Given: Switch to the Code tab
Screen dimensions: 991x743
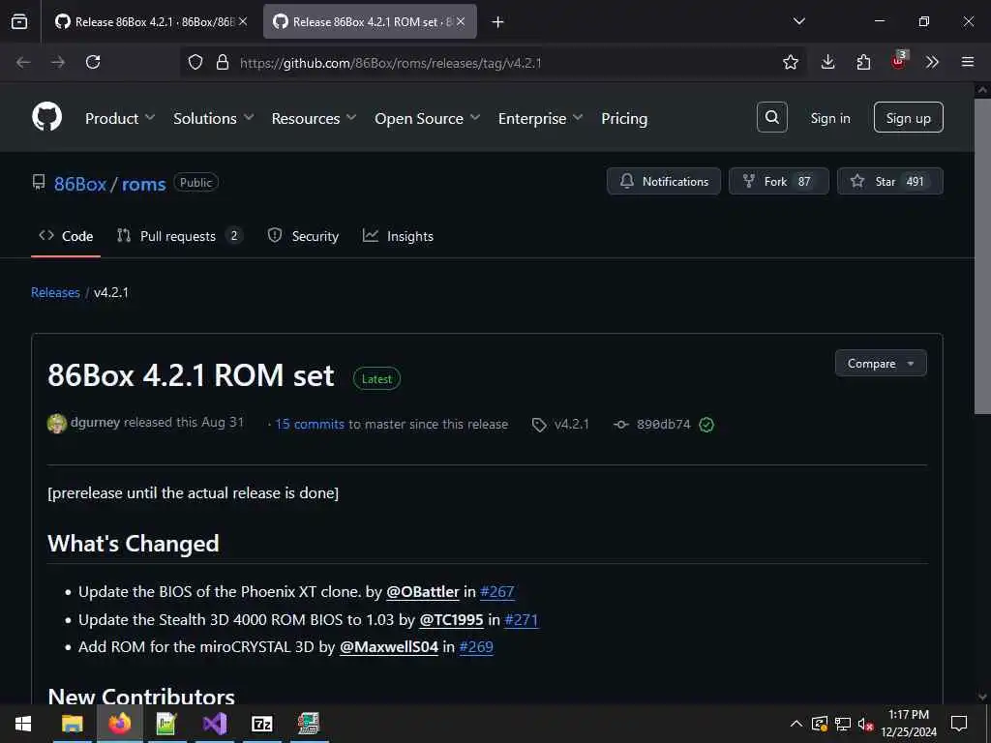Looking at the screenshot, I should click(x=66, y=236).
